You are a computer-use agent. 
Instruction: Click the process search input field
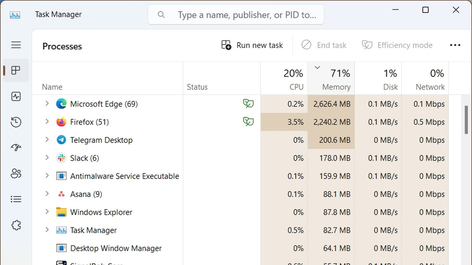(244, 15)
